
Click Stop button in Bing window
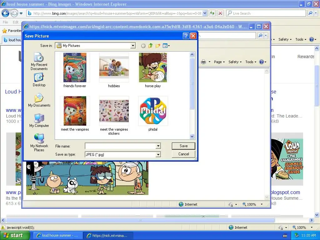(220, 13)
